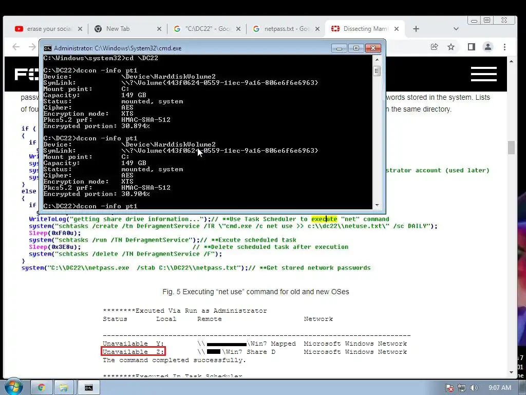Click the website logo in the header

(x=27, y=74)
